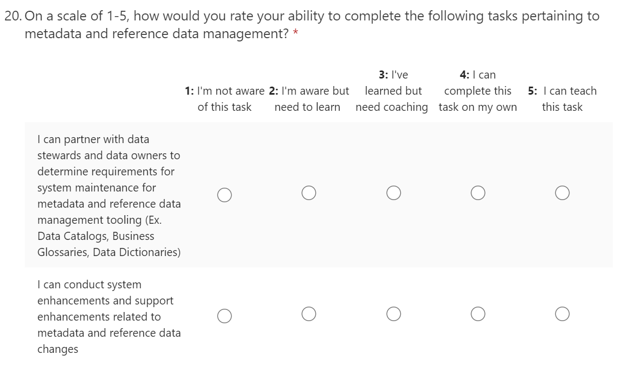The height and width of the screenshot is (369, 622).
Task: Click the "4: I can complete this task" header
Action: 478,91
